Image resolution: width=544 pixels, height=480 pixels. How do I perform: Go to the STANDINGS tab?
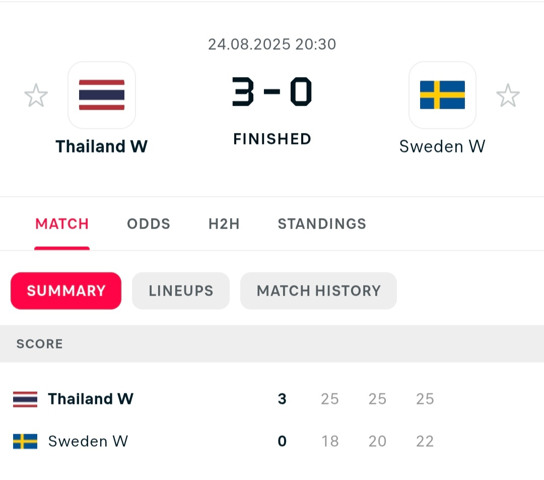point(322,224)
